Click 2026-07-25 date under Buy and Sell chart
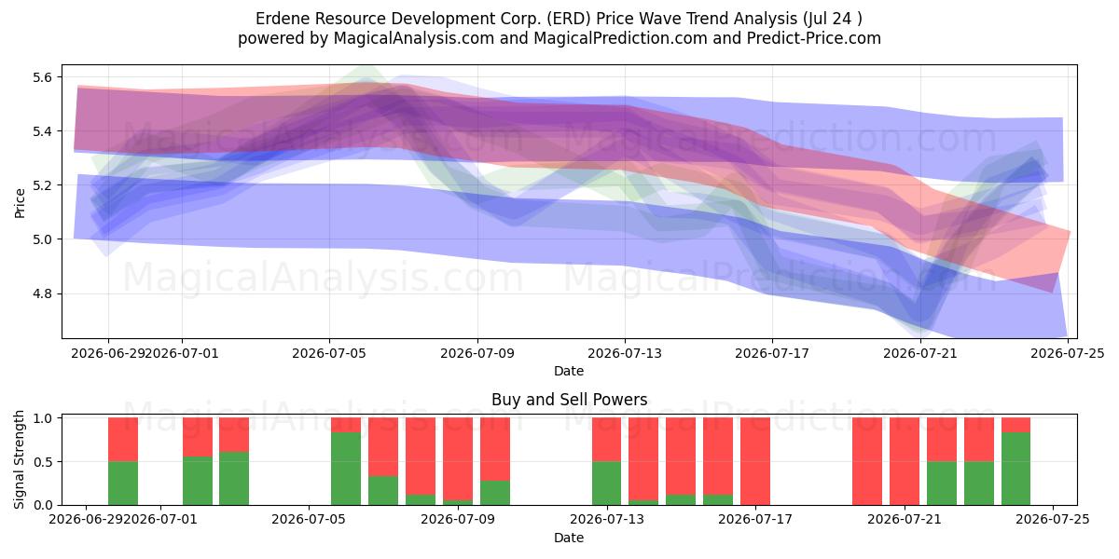 [x=1054, y=520]
